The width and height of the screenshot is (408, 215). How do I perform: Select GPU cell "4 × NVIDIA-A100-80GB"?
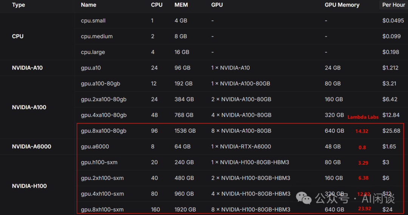pos(241,115)
